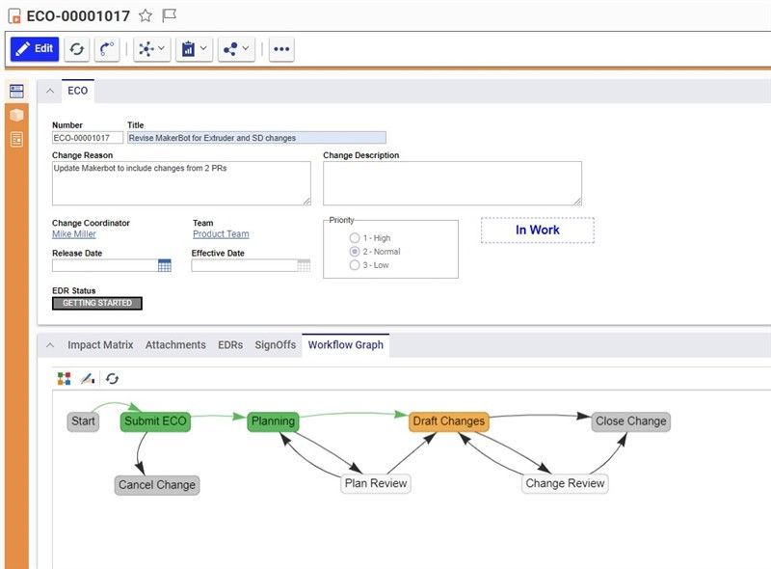Click the flag icon in the title bar

pos(170,14)
